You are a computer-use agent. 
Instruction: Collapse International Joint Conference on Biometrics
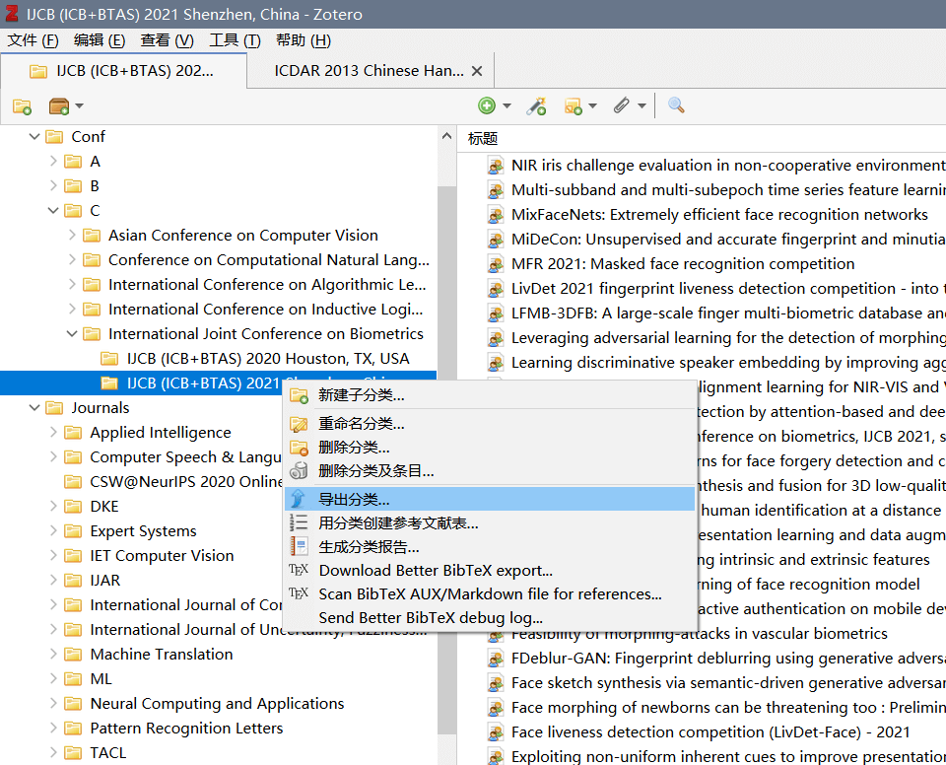pyautogui.click(x=72, y=334)
